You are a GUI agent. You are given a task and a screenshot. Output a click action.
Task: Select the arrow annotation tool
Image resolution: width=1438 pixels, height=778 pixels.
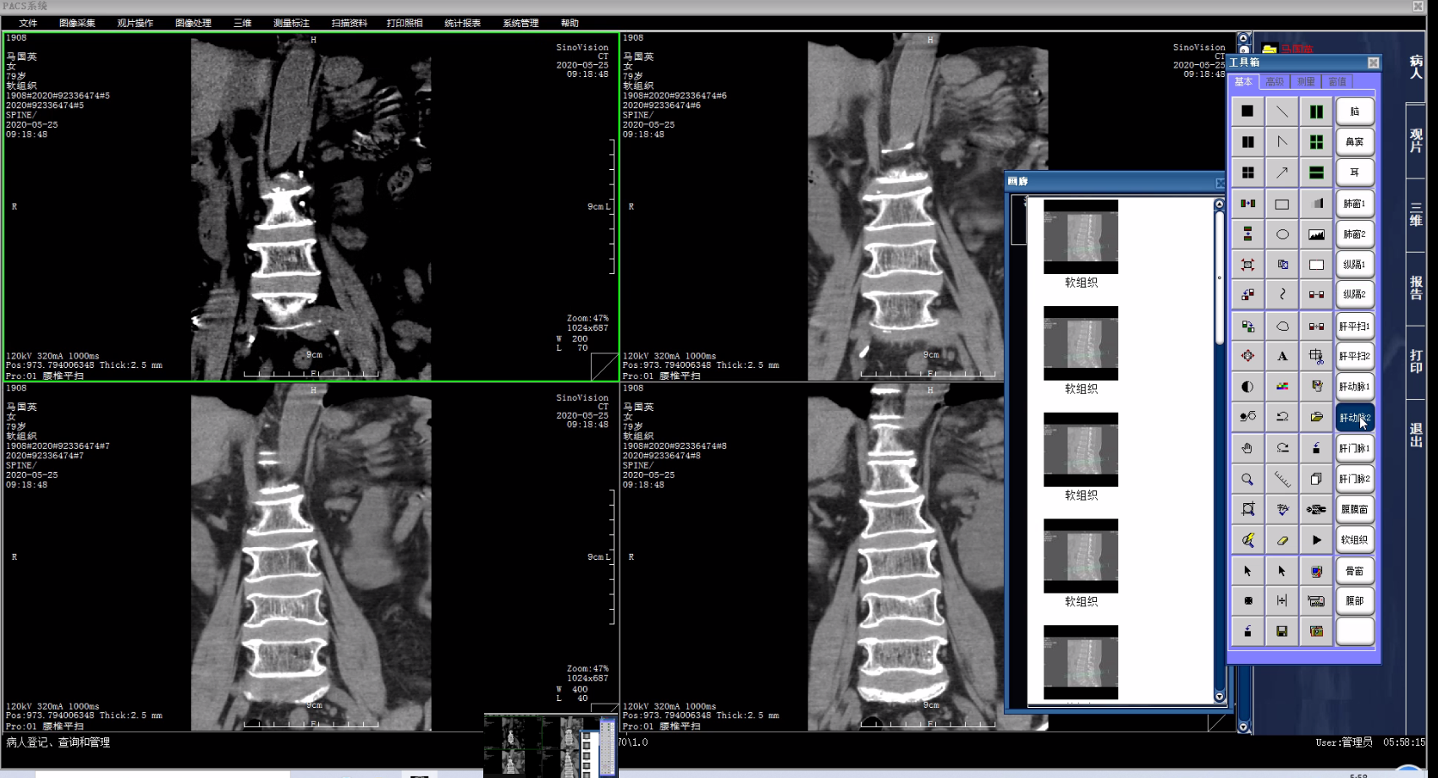pyautogui.click(x=1282, y=173)
